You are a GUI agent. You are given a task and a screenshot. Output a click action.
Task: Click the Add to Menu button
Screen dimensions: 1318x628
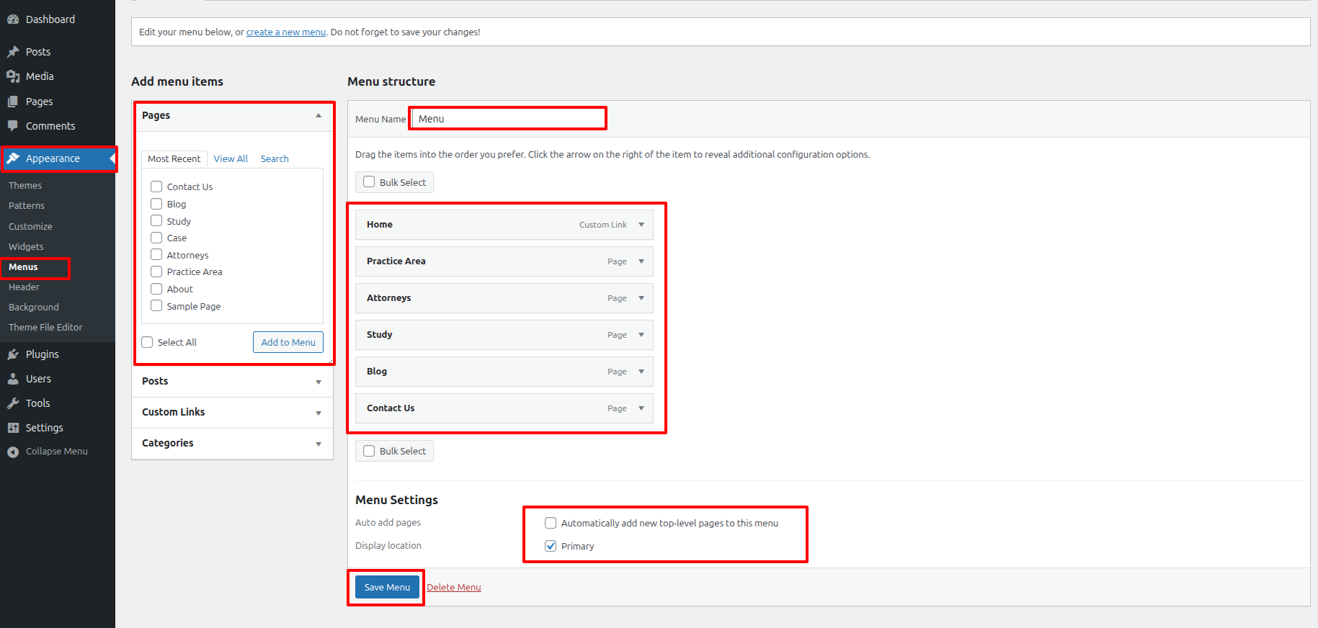point(288,342)
